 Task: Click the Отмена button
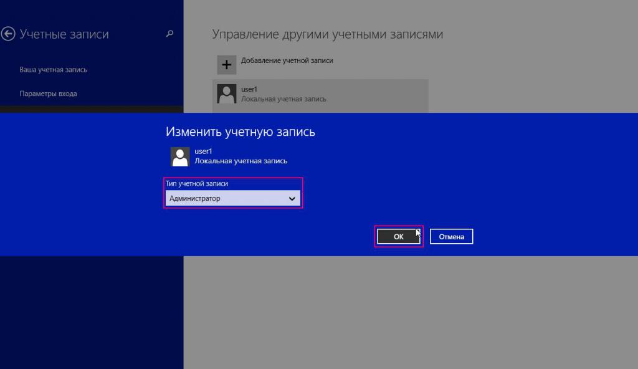(x=451, y=237)
